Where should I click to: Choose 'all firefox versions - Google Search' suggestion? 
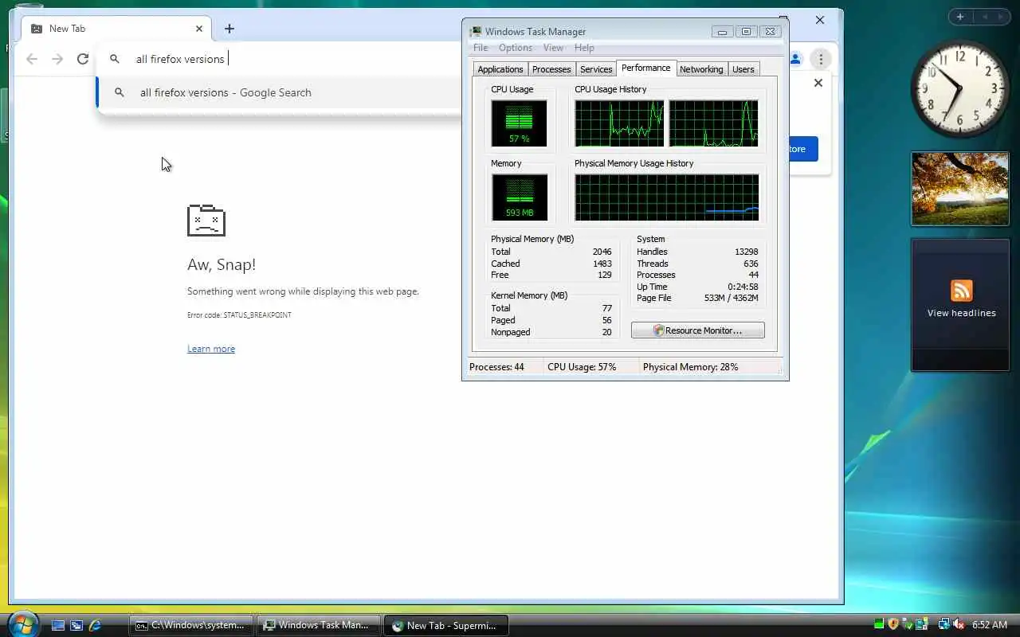tap(279, 92)
